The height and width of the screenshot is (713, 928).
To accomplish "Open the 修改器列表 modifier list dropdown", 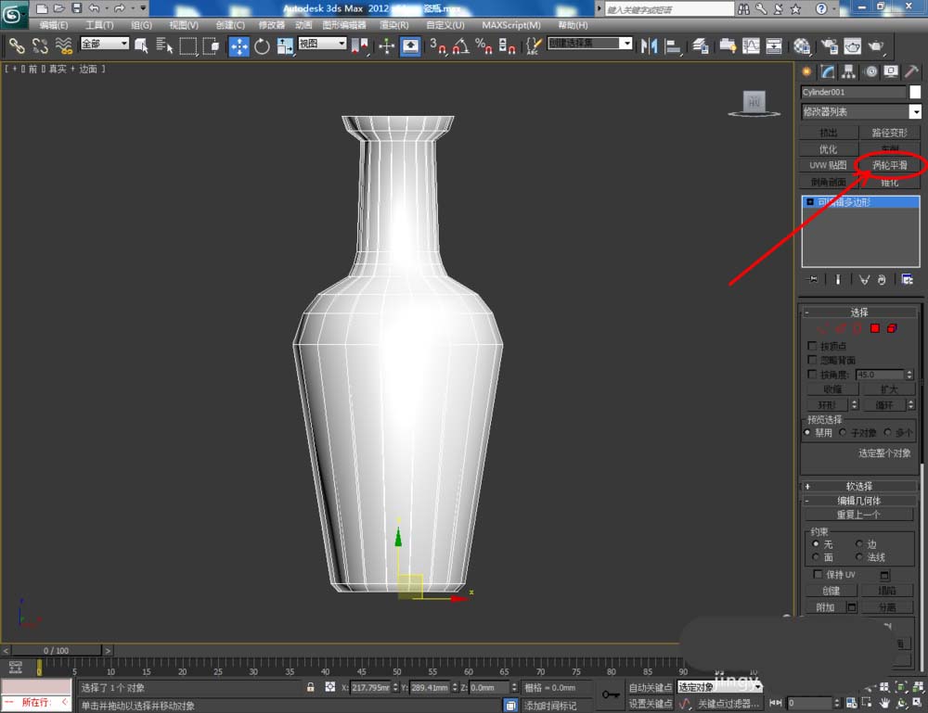I will coord(861,111).
